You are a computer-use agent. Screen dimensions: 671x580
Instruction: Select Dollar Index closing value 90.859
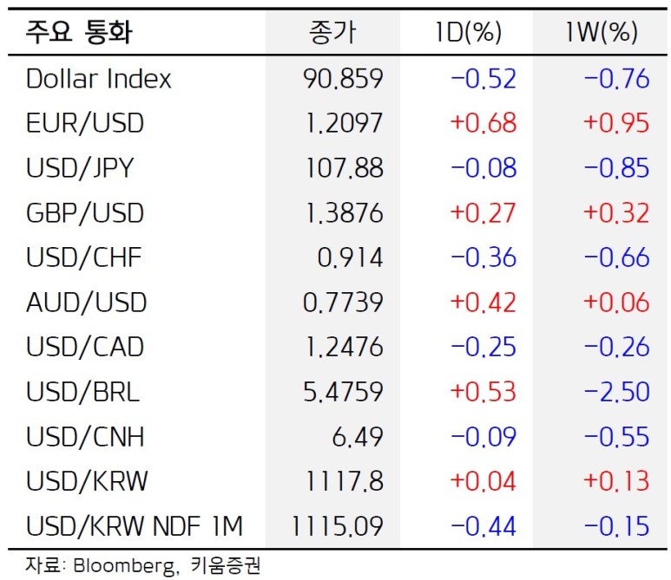pos(343,79)
